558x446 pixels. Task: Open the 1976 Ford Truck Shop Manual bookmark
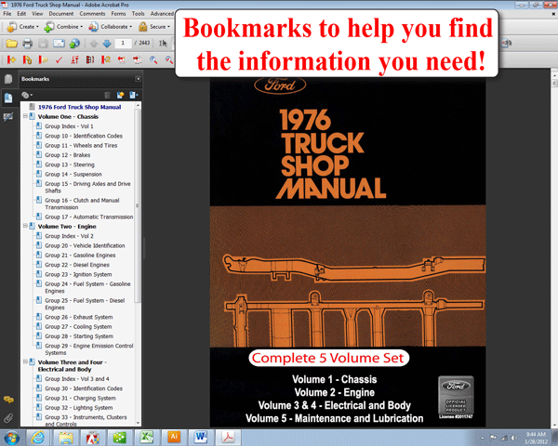79,107
